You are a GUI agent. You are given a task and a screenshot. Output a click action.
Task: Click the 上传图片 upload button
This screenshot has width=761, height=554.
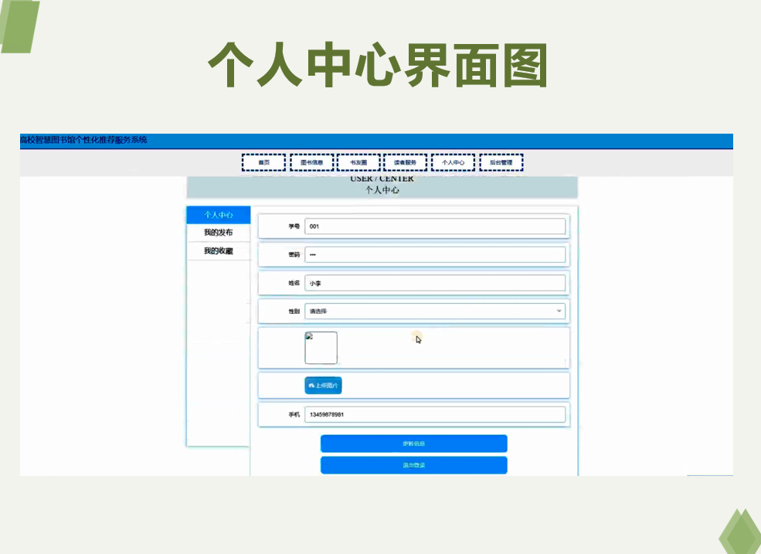(x=323, y=386)
